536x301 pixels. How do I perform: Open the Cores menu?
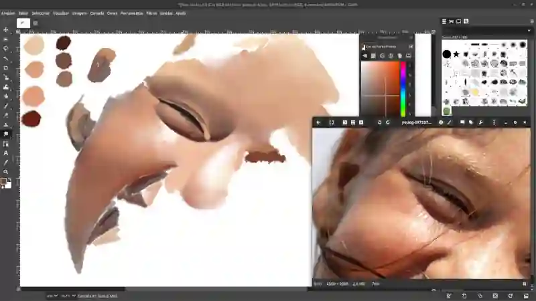point(112,13)
